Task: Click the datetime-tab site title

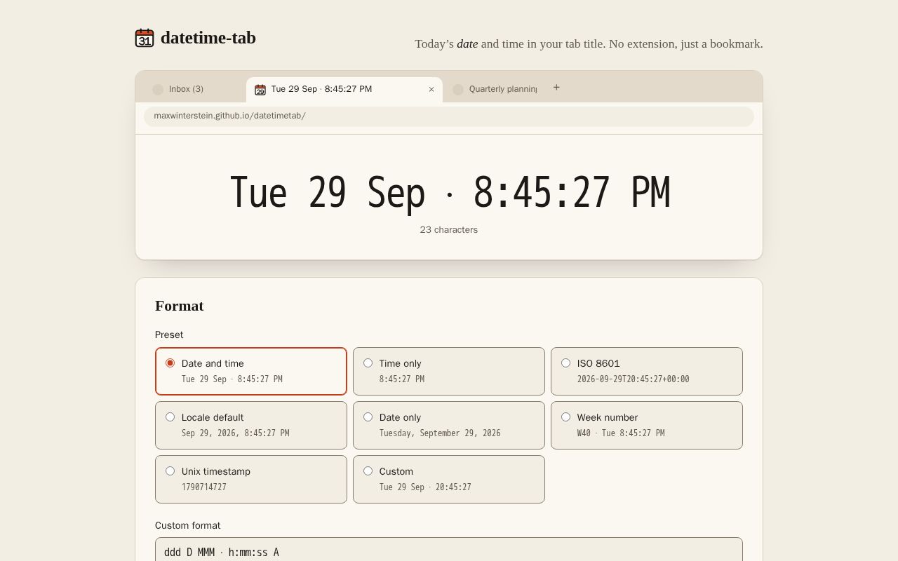Action: (208, 38)
